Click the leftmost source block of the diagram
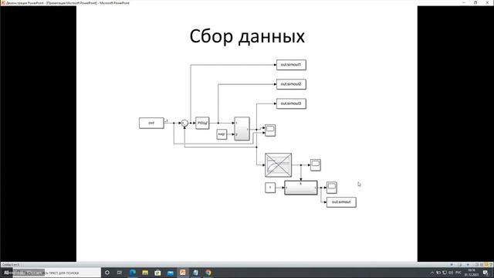494x278 pixels. coord(151,123)
